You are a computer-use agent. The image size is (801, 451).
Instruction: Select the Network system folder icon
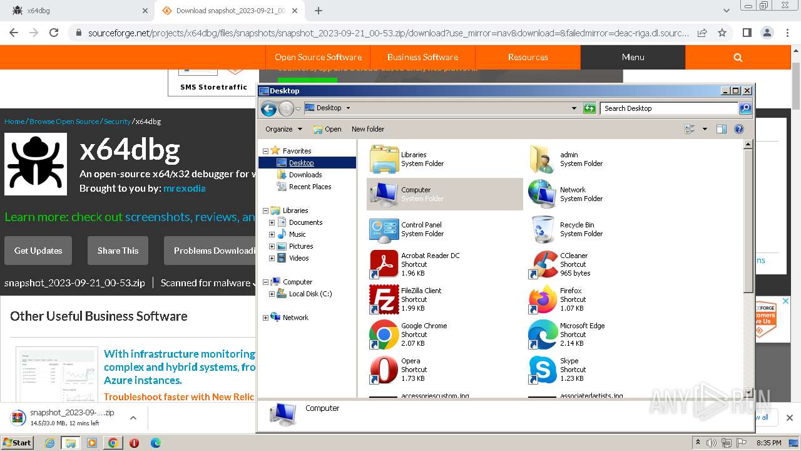coord(543,194)
